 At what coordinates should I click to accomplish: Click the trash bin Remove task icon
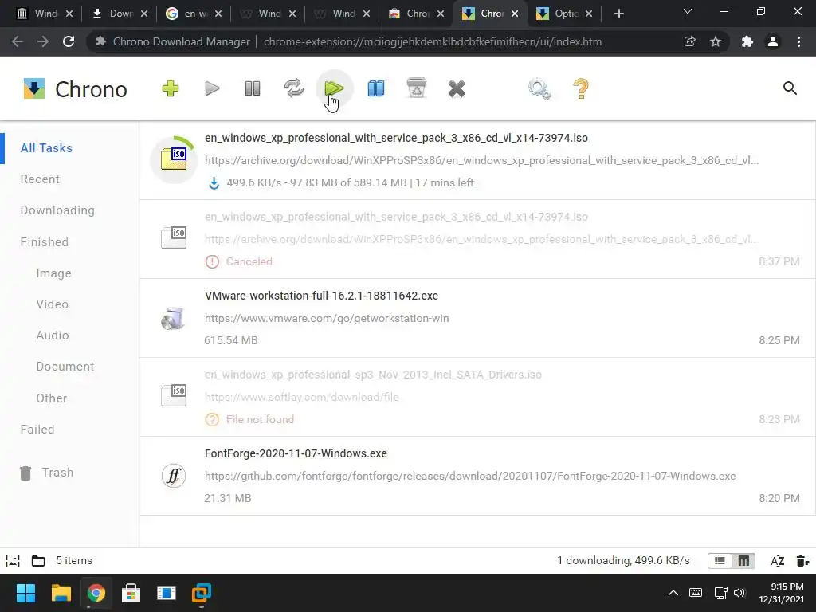[416, 88]
